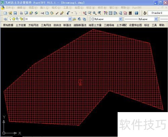Image resolution: width=168 pixels, height=137 pixels.
Task: Open the Standard text style combo box
Action: coord(158,13)
